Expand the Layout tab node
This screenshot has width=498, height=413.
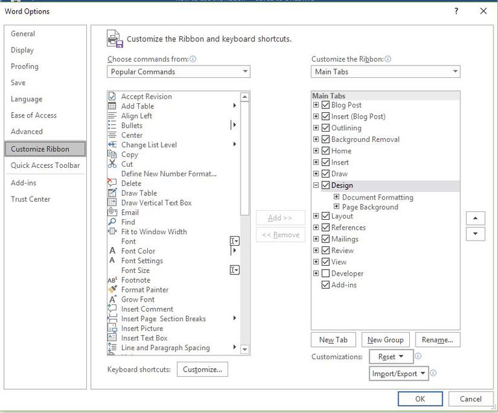(316, 216)
